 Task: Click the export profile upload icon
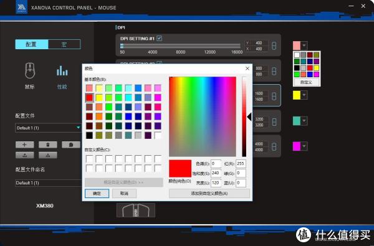tap(25, 155)
